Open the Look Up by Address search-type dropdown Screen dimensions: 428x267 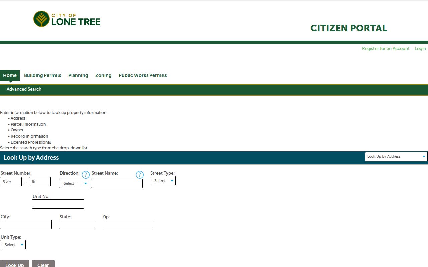(396, 156)
